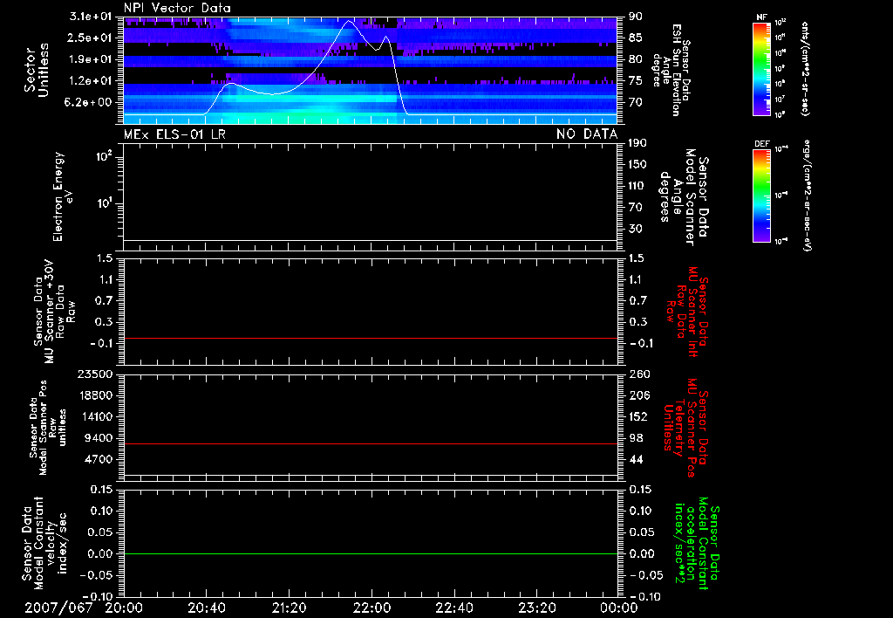The height and width of the screenshot is (618, 893).
Task: Click the 'Model Scanner Pos Raw' axis title
Action: (x=48, y=428)
